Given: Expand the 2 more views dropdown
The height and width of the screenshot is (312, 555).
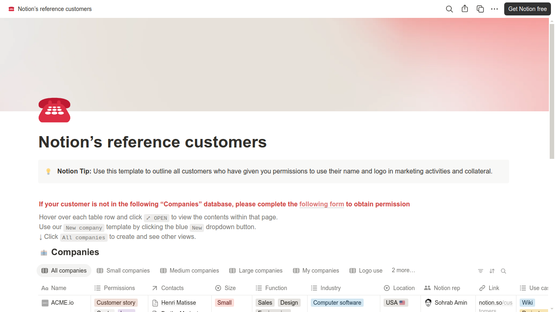Looking at the screenshot, I should [403, 270].
